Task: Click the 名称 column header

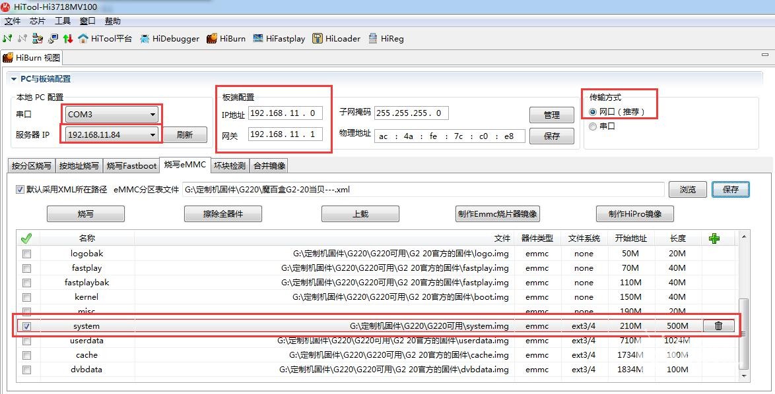Action: 87,239
